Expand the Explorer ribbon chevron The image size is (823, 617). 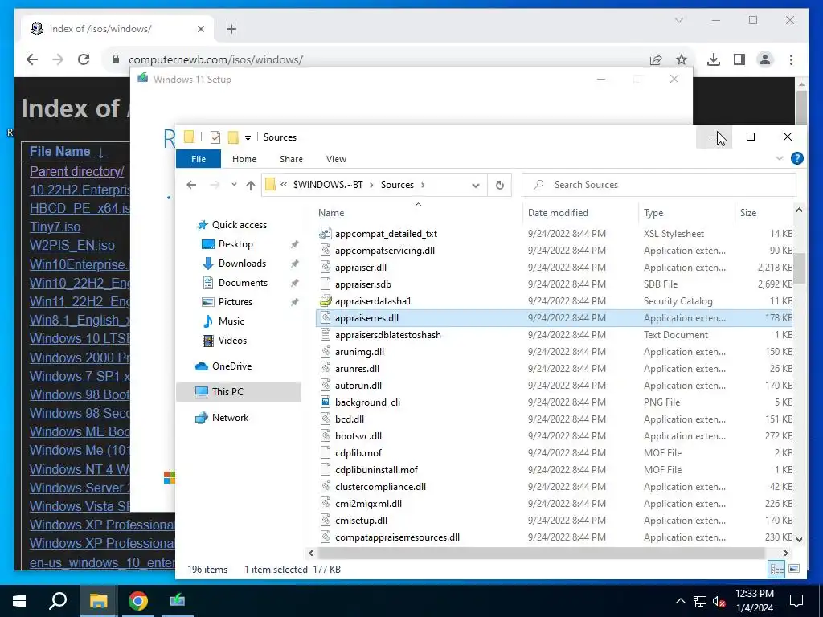pyautogui.click(x=780, y=158)
